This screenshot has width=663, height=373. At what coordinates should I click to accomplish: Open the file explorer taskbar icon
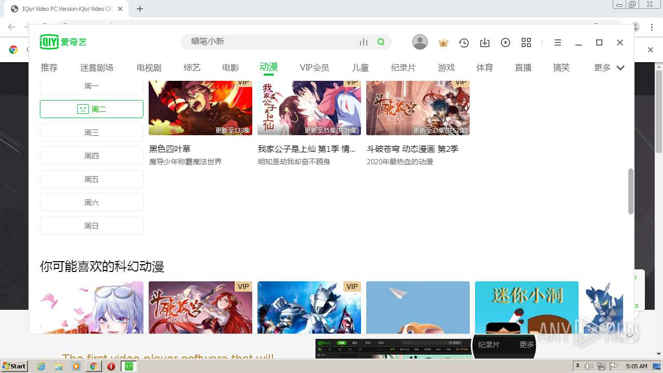coord(59,366)
